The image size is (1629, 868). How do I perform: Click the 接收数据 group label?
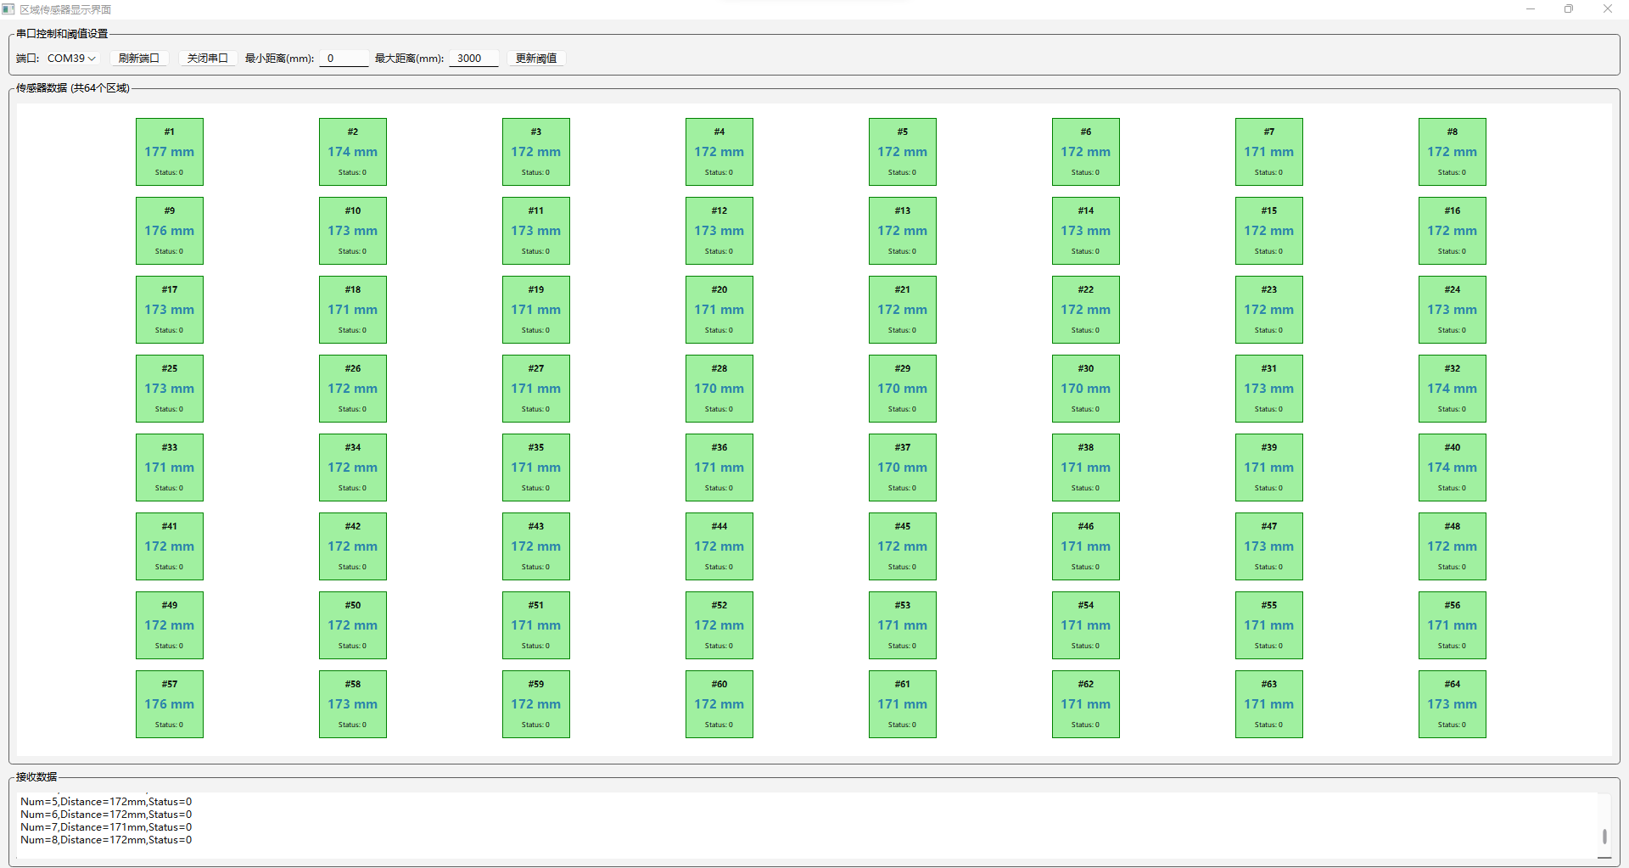tap(36, 777)
